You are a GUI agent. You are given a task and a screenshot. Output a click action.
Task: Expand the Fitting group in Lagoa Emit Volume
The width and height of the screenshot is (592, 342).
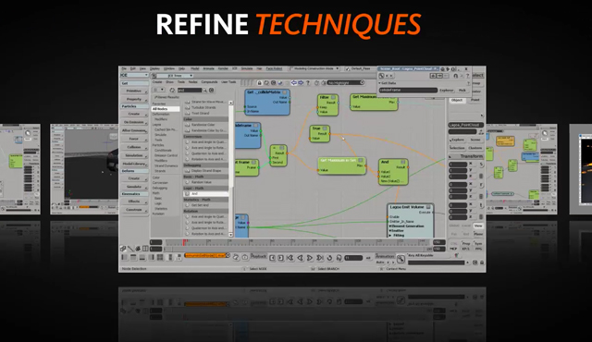click(390, 235)
